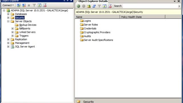
Task: Select Backup Devices in the tree
Action: point(28,25)
